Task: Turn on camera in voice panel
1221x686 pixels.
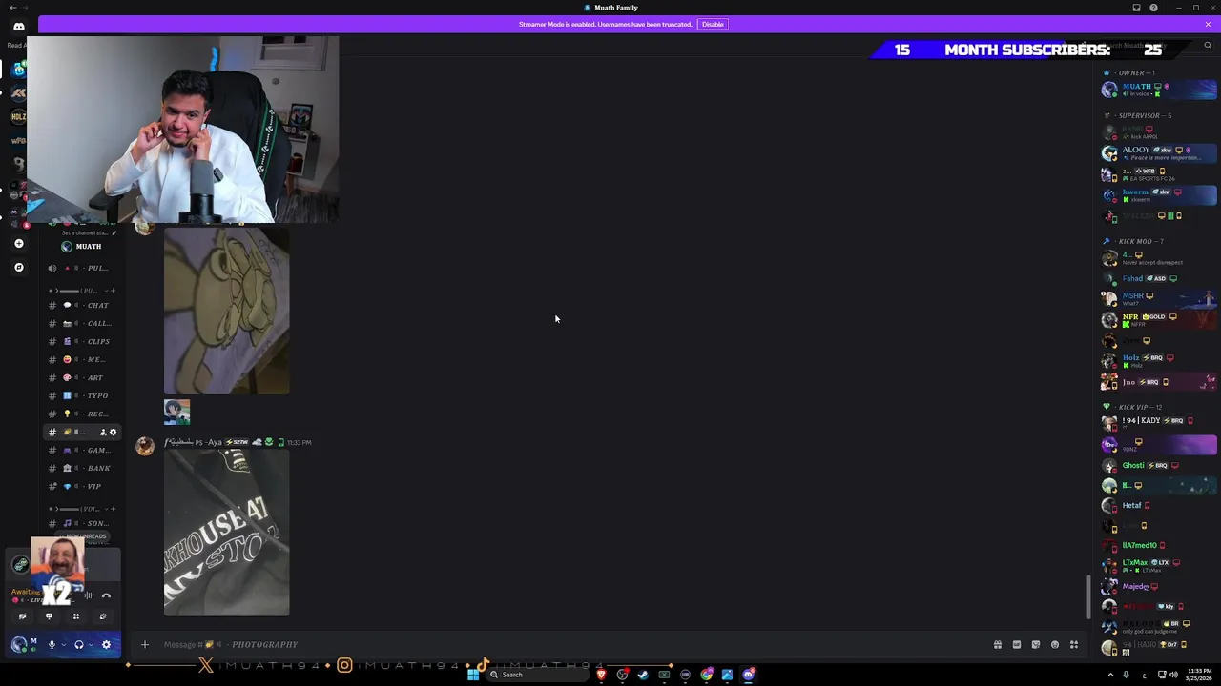Action: [x=22, y=616]
